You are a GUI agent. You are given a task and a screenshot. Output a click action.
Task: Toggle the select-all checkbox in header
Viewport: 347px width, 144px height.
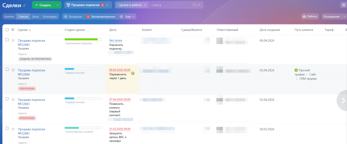coord(7,30)
